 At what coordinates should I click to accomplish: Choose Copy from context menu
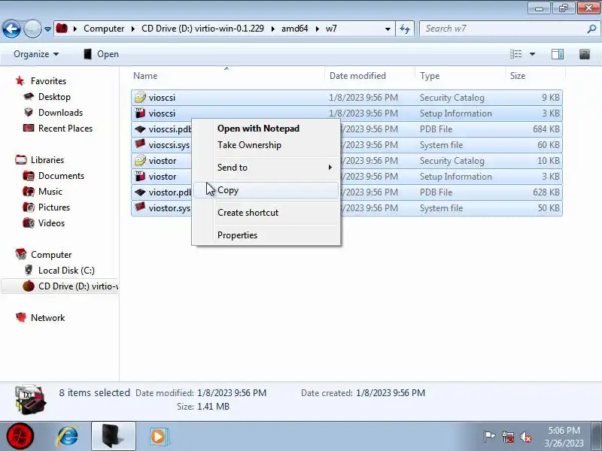(x=266, y=190)
